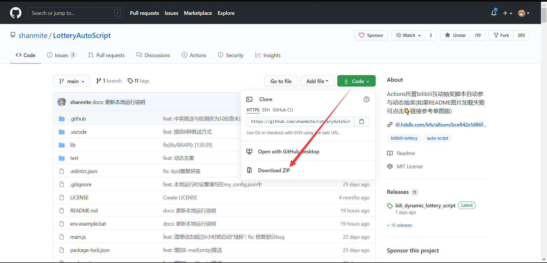View the 110 stargazers count
The width and height of the screenshot is (547, 263).
[x=478, y=35]
